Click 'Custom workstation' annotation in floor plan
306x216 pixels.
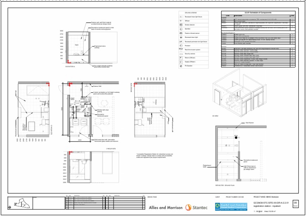106,93
